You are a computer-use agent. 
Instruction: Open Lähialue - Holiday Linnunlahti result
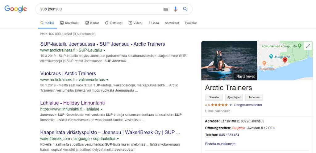[x=72, y=103]
